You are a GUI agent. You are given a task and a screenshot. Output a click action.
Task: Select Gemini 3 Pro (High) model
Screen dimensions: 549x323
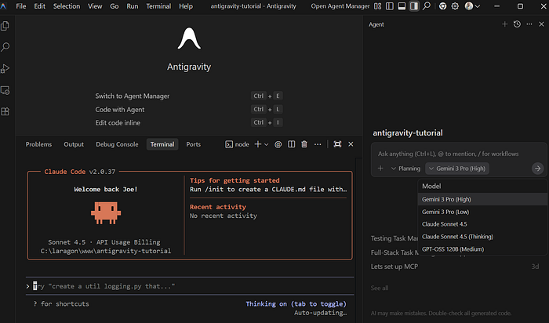click(482, 199)
